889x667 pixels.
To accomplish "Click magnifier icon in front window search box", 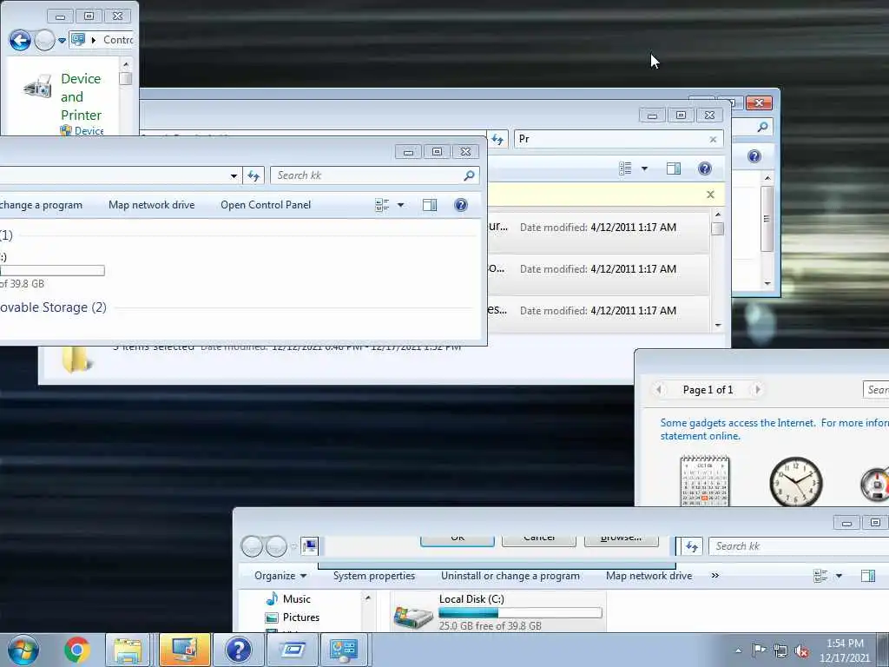I will coord(469,175).
